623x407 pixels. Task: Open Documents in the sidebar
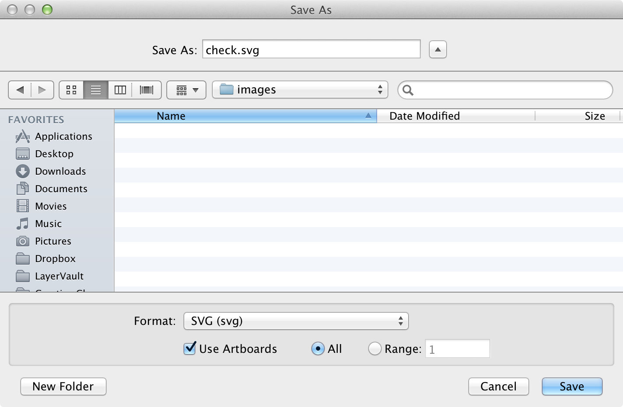[x=52, y=189]
